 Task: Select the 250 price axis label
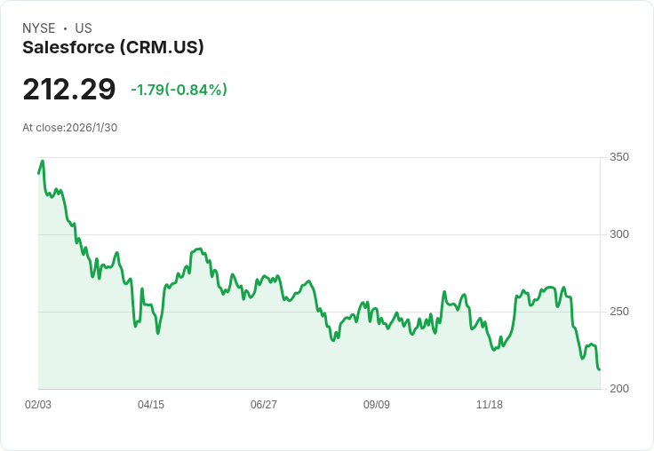[x=618, y=312]
